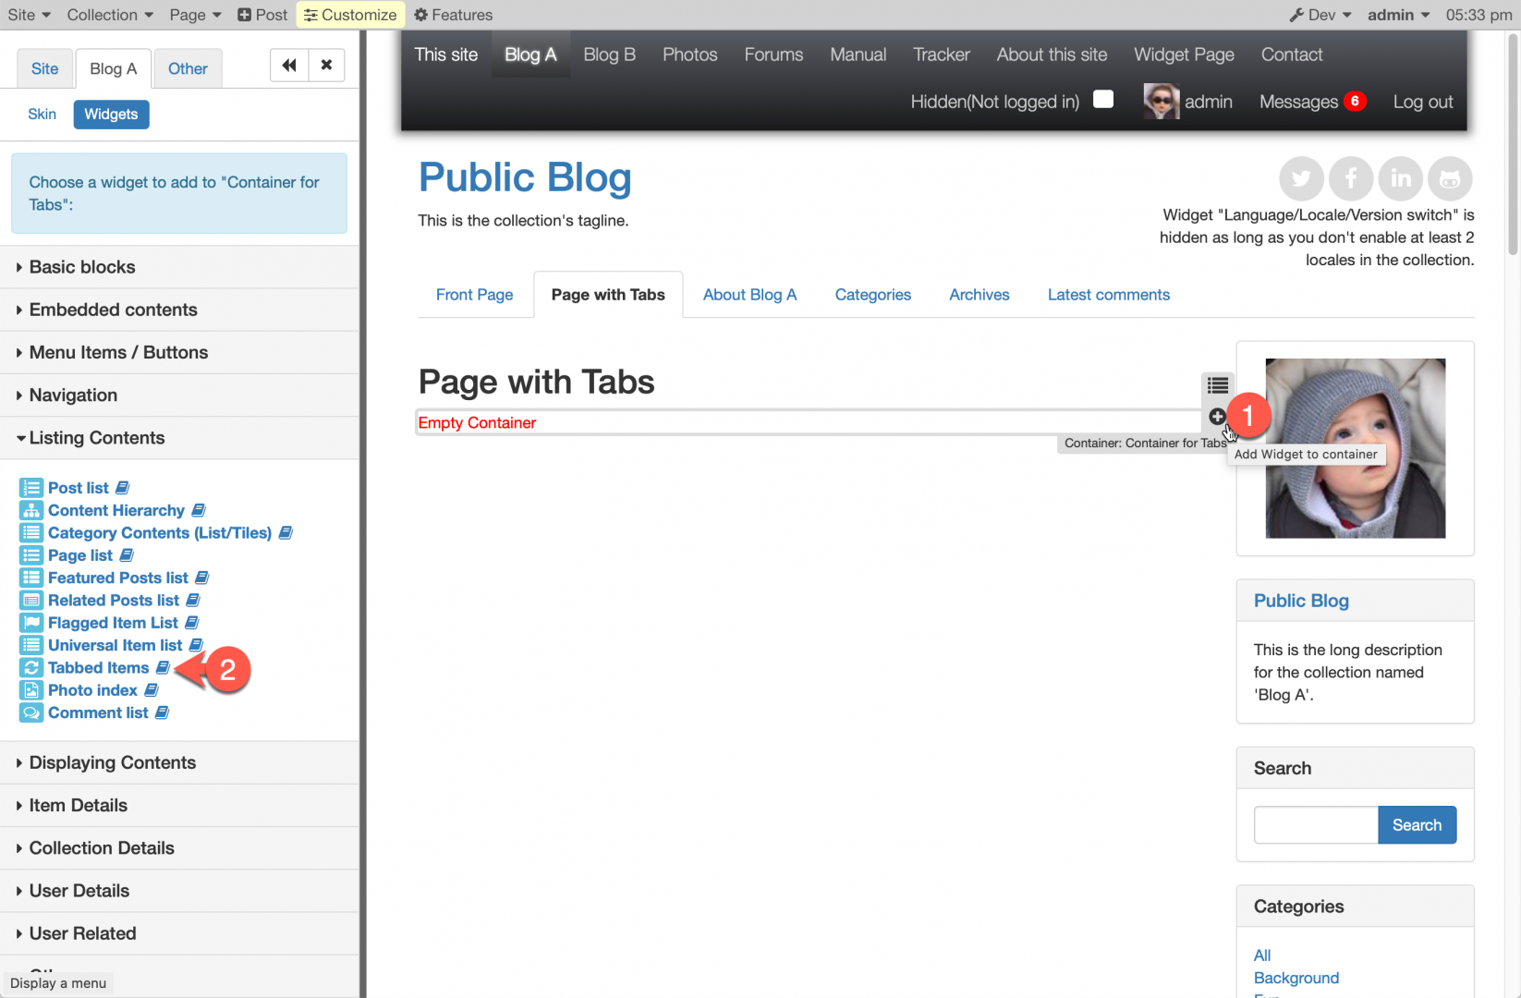
Task: Click the Add Widget plus icon
Action: click(1217, 417)
